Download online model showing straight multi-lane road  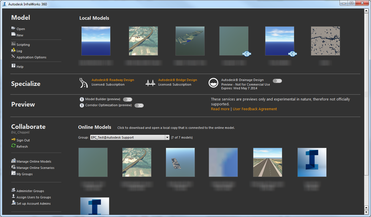click(x=268, y=162)
